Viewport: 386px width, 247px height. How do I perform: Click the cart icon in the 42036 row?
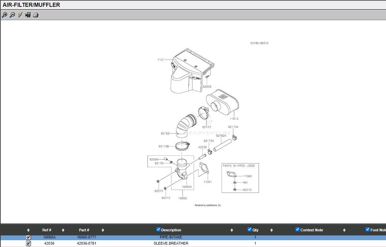(x=28, y=243)
